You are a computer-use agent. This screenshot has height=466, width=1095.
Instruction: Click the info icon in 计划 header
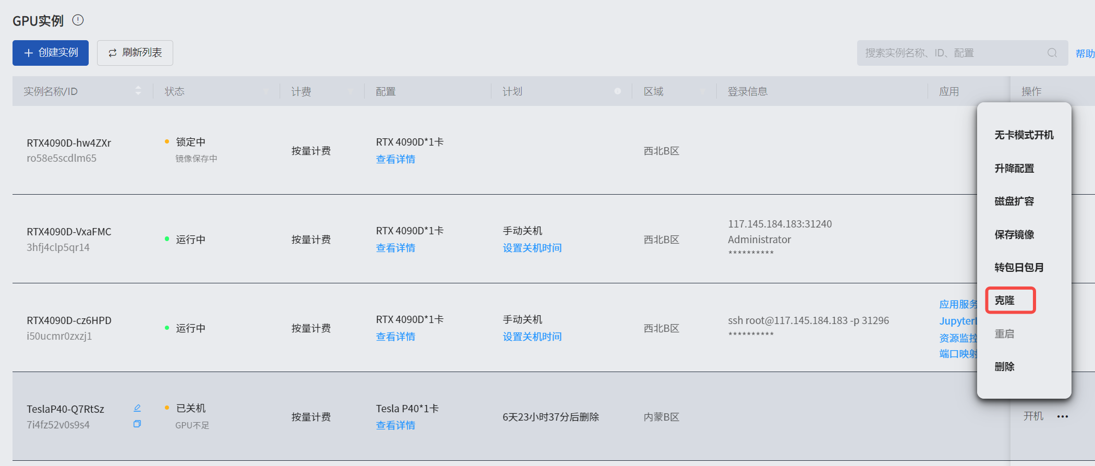click(x=618, y=91)
